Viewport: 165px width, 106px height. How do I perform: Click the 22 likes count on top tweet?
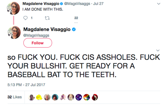point(76,18)
